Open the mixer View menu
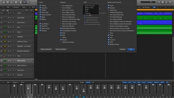Screen dimensions: 174x98 [x=23, y=82]
